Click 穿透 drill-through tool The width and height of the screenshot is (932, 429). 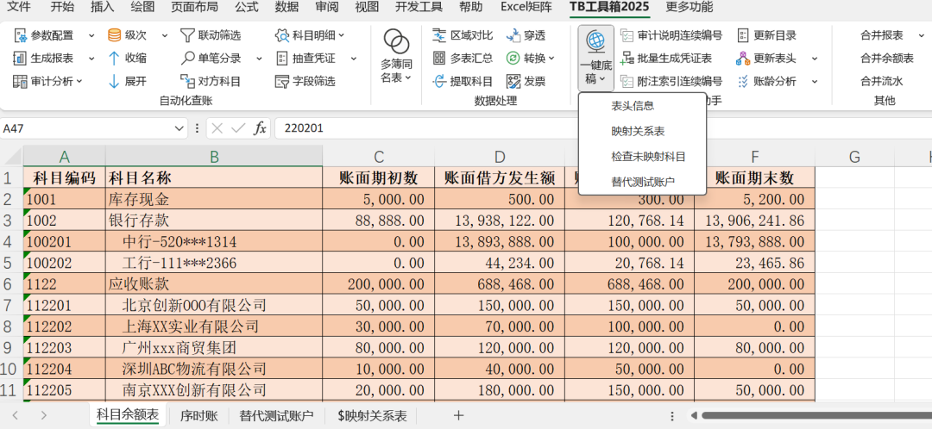click(x=526, y=35)
